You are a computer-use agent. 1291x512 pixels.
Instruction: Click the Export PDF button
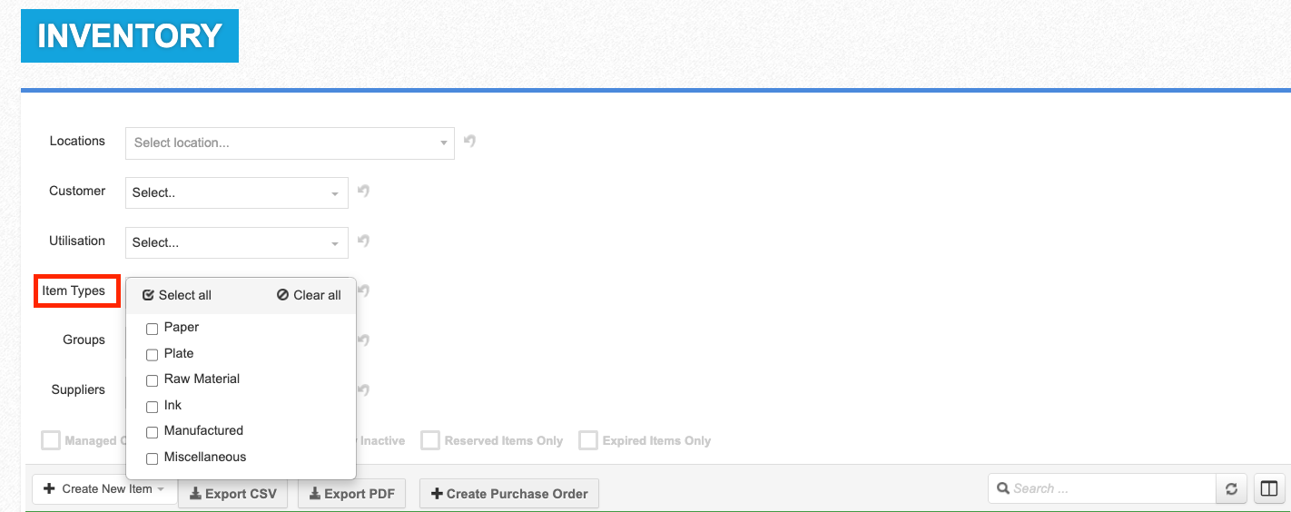[351, 494]
